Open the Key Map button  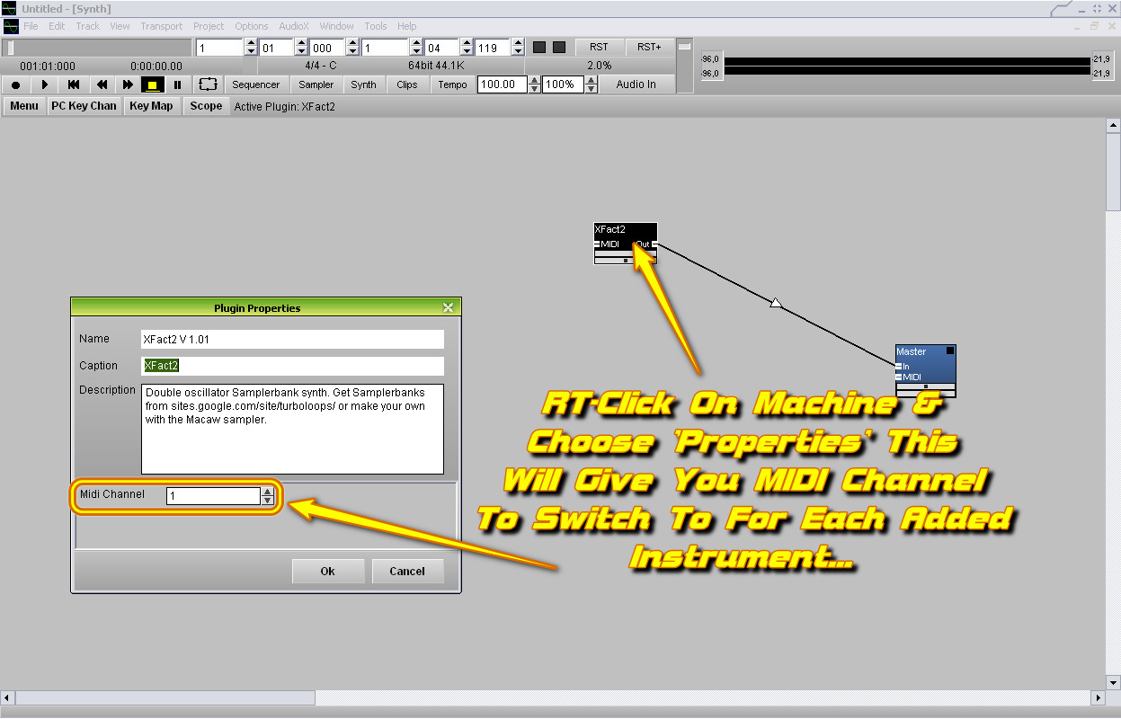[151, 106]
